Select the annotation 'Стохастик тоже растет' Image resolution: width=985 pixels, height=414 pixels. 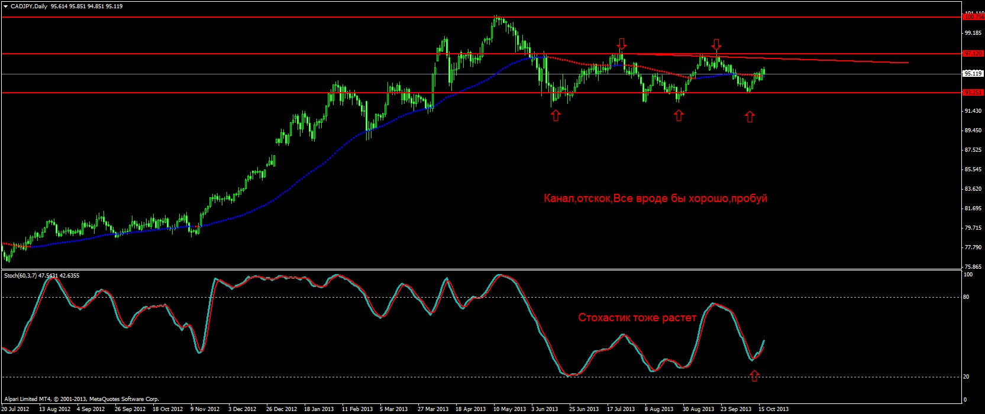pos(637,318)
